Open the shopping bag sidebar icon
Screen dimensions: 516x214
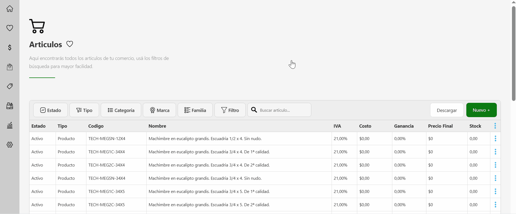pyautogui.click(x=10, y=67)
